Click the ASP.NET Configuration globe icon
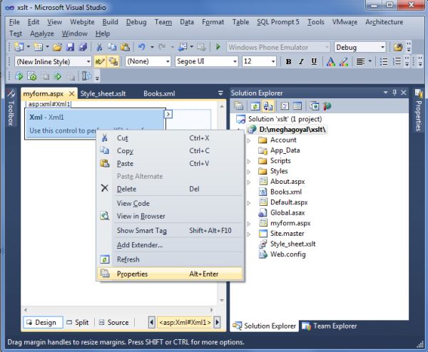This screenshot has width=428, height=352. (x=327, y=106)
